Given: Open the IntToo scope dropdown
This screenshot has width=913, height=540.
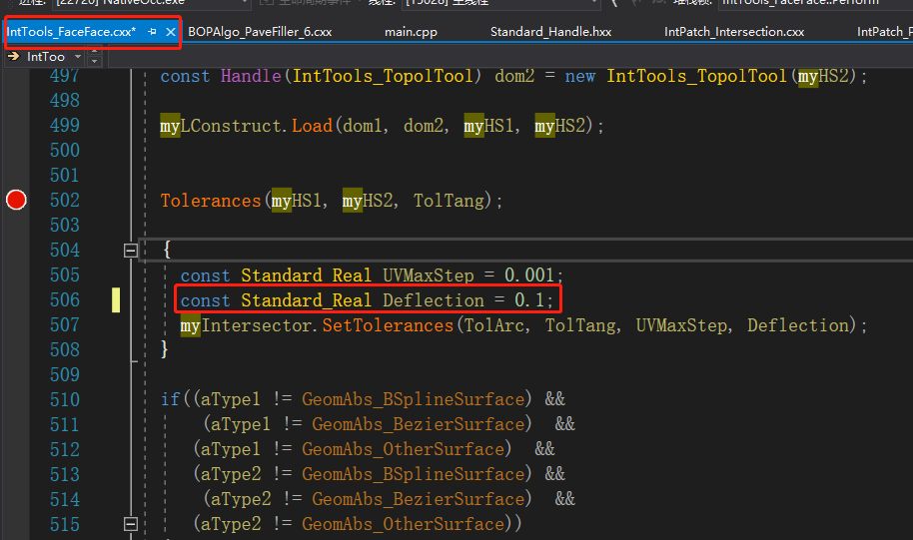Looking at the screenshot, I should tap(78, 57).
